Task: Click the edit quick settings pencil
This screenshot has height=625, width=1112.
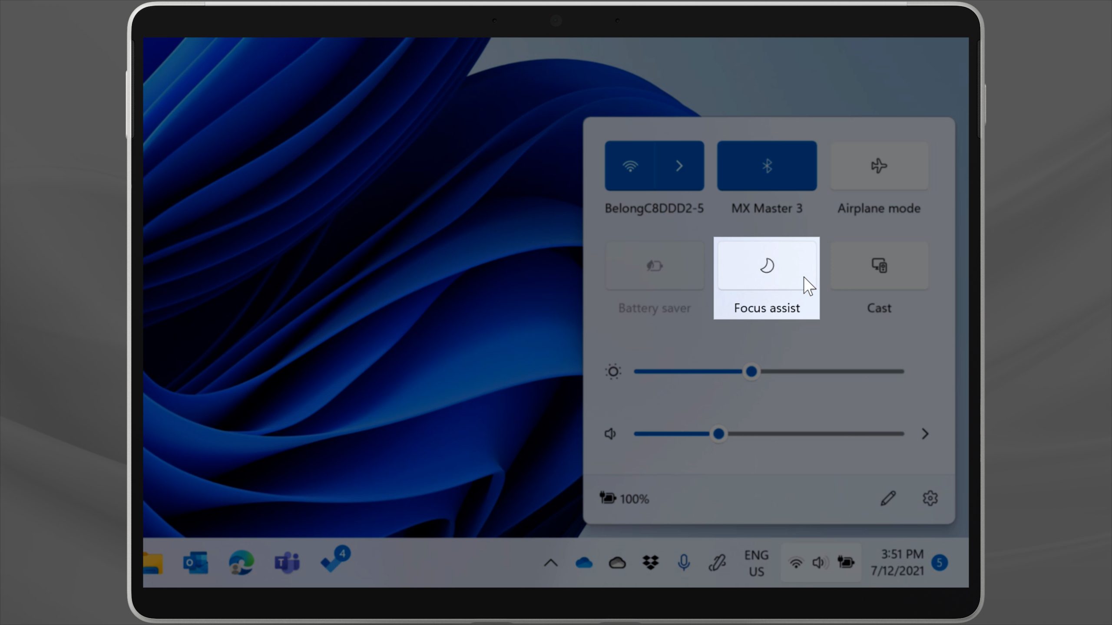Action: [888, 498]
